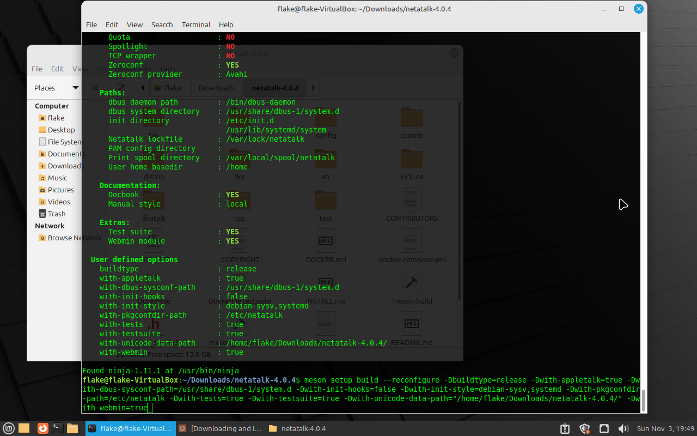
Task: Switch to the flake@flake-Virtual... taskbar window
Action: (x=131, y=428)
